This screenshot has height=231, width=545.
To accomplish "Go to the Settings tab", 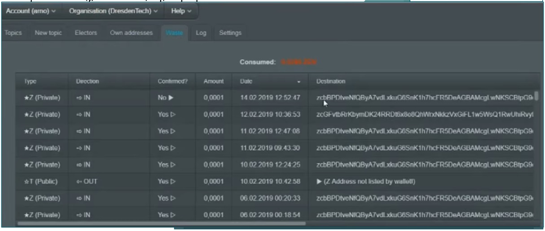I will (230, 33).
